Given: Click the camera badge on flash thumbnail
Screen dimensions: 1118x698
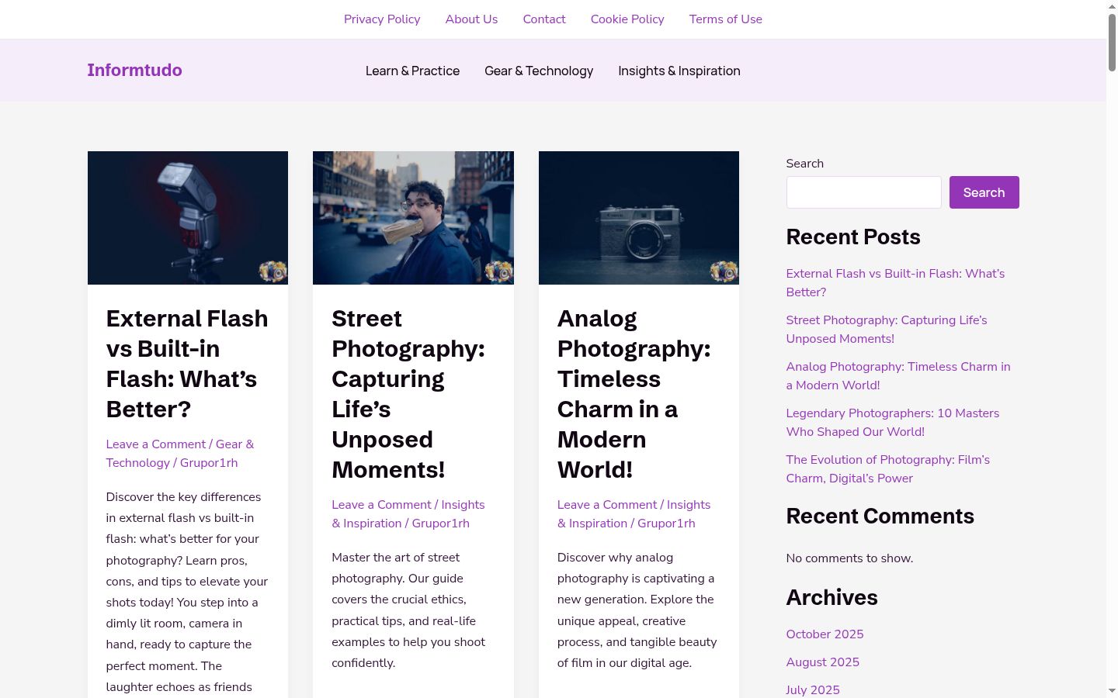Looking at the screenshot, I should 273,271.
